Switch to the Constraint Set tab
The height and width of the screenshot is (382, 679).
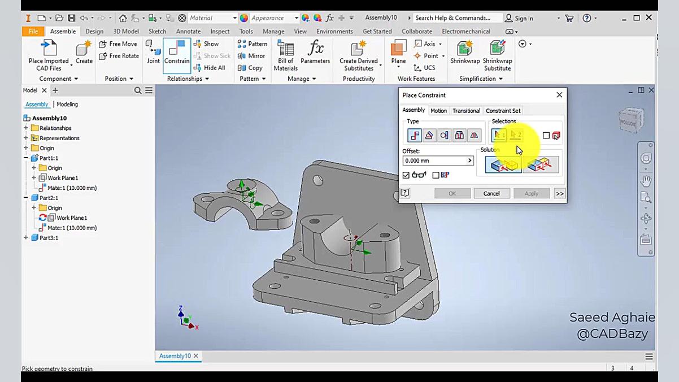pyautogui.click(x=503, y=111)
